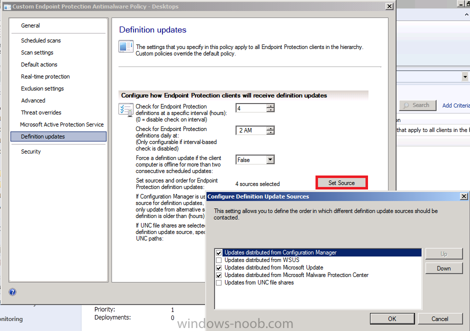Click the daily check time field showing 2 AM
The width and height of the screenshot is (470, 331).
coord(251,130)
